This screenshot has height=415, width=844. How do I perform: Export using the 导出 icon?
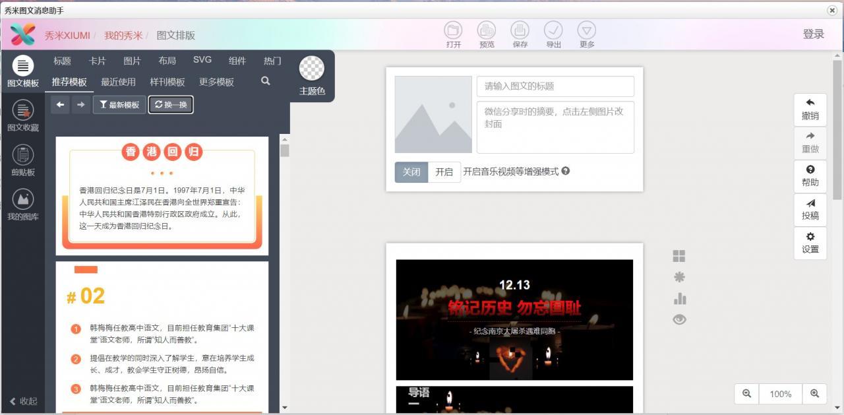pyautogui.click(x=553, y=34)
